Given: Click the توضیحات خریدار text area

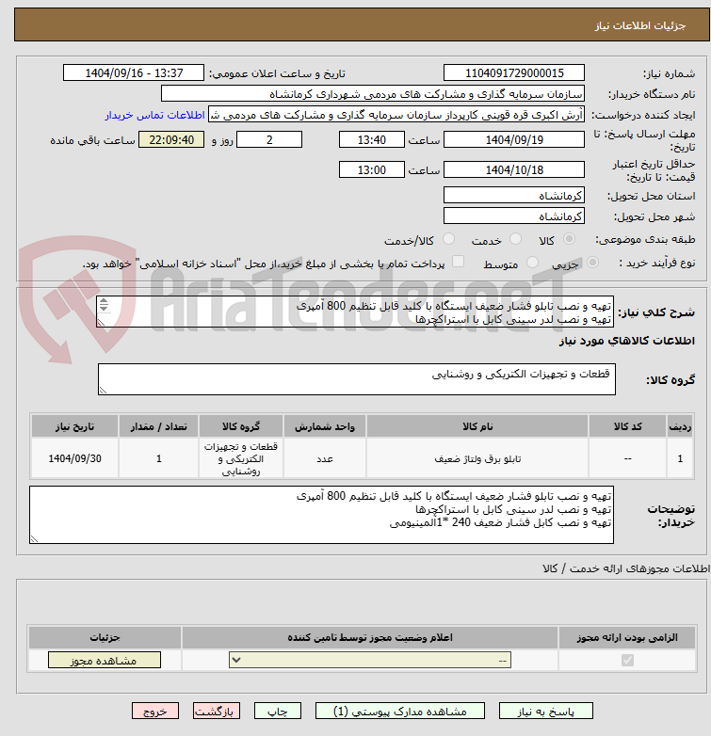Looking at the screenshot, I should [x=322, y=515].
